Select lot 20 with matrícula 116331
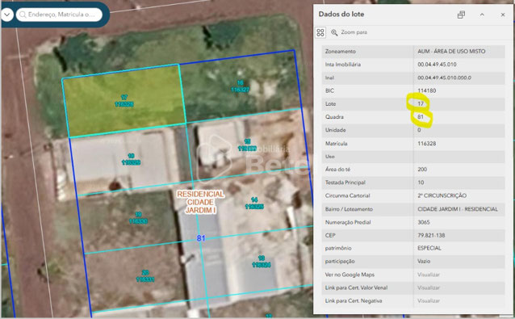This screenshot has width=515, height=319. [x=145, y=276]
